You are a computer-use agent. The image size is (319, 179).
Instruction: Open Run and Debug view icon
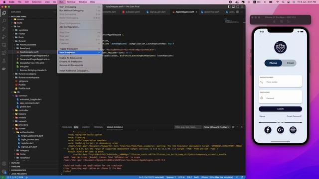4,37
